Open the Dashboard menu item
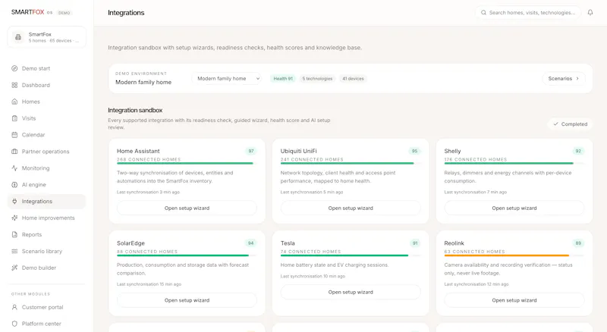The image size is (607, 332). (x=46, y=85)
